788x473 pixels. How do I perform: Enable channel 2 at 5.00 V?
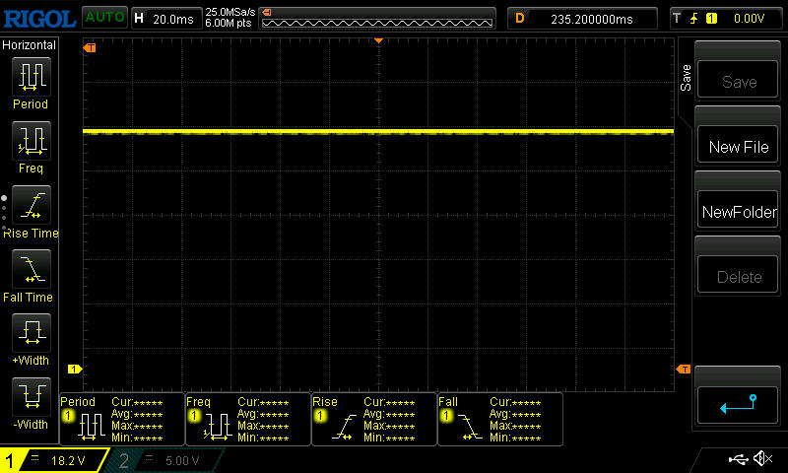click(167, 460)
